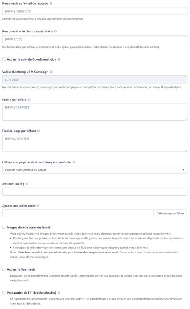Click 'Sélectionner un fichier' button

point(170,214)
